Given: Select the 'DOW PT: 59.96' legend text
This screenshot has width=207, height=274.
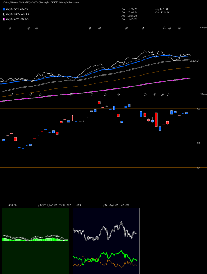Looking at the screenshot, I should (x=17, y=19).
